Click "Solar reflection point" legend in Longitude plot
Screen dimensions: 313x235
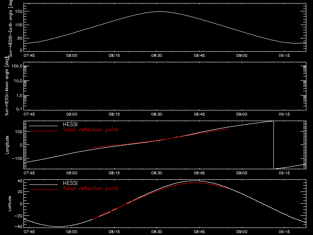(x=90, y=130)
